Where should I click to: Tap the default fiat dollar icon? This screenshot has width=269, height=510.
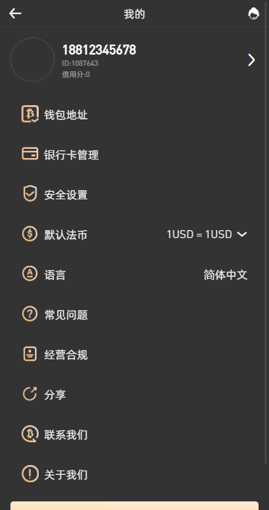(30, 234)
